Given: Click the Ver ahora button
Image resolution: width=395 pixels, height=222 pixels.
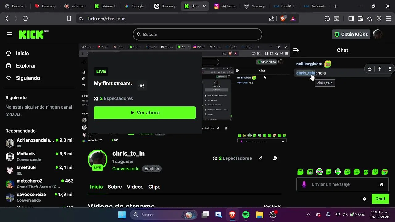Looking at the screenshot, I should tap(145, 113).
